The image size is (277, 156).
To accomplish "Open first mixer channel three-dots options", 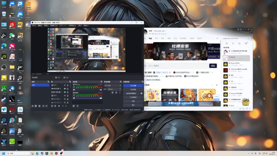I will coord(74,87).
